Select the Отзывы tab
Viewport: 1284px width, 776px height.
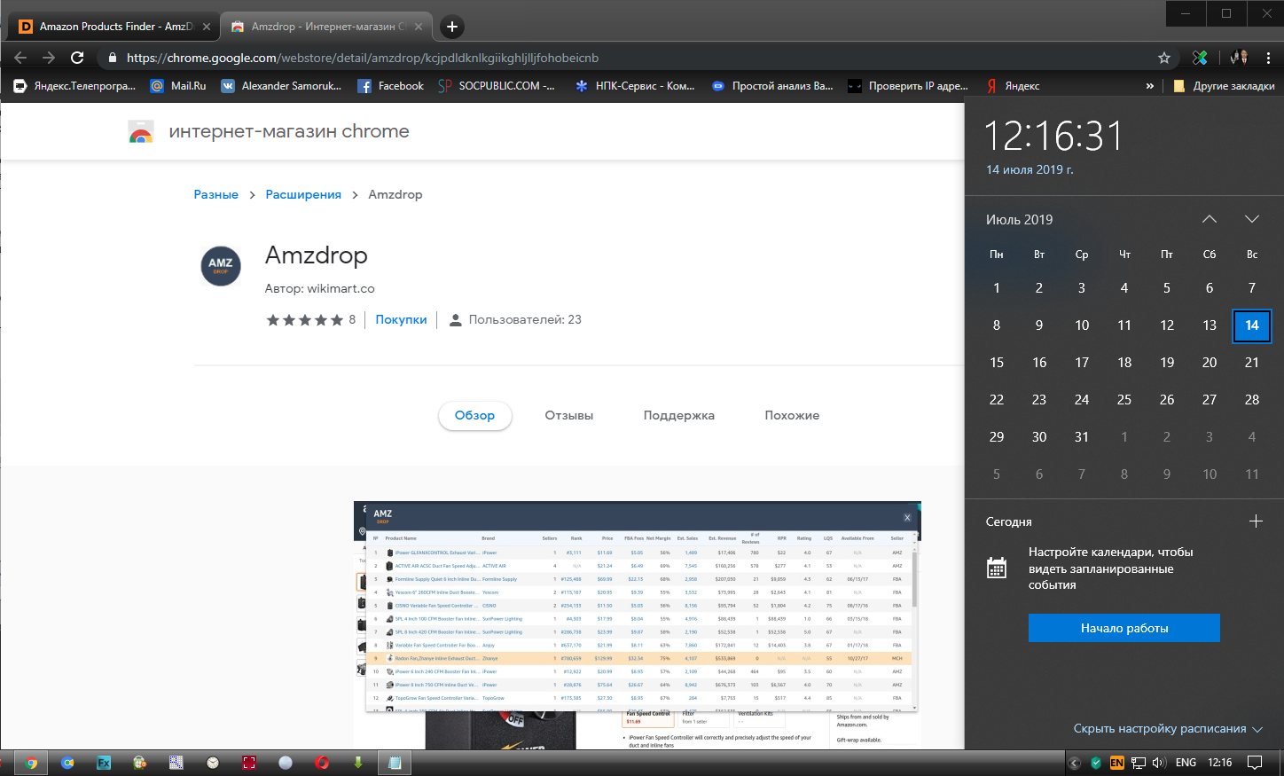(569, 415)
